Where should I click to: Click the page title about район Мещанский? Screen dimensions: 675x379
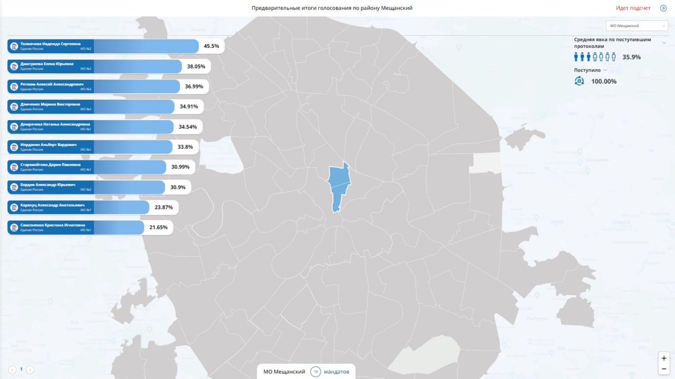click(x=332, y=8)
